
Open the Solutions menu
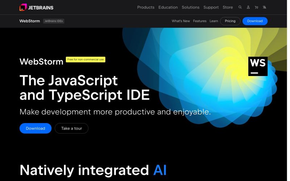pyautogui.click(x=191, y=7)
